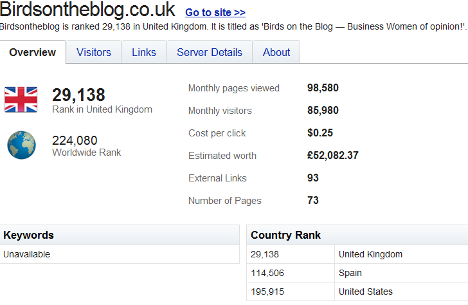Select the £52,082.37 worth value
The image size is (468, 305).
[333, 155]
